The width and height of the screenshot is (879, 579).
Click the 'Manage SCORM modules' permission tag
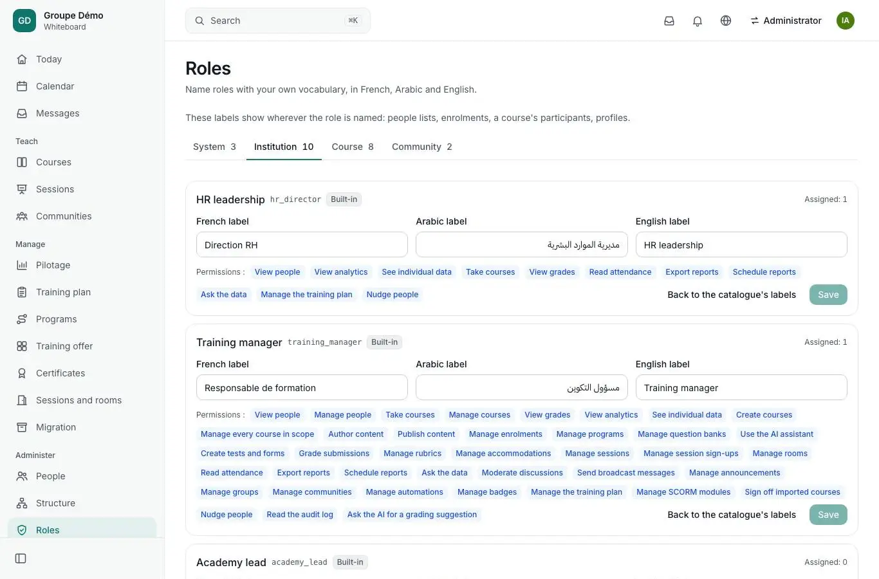pyautogui.click(x=683, y=492)
